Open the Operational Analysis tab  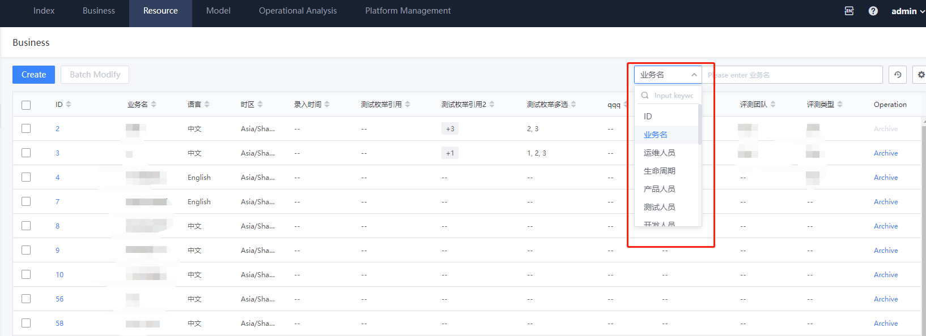pyautogui.click(x=298, y=11)
